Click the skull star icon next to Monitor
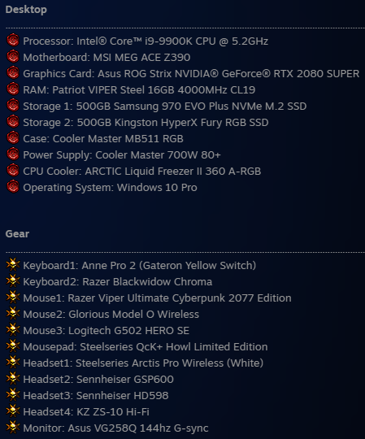Image resolution: width=365 pixels, height=439 pixels. pyautogui.click(x=13, y=427)
